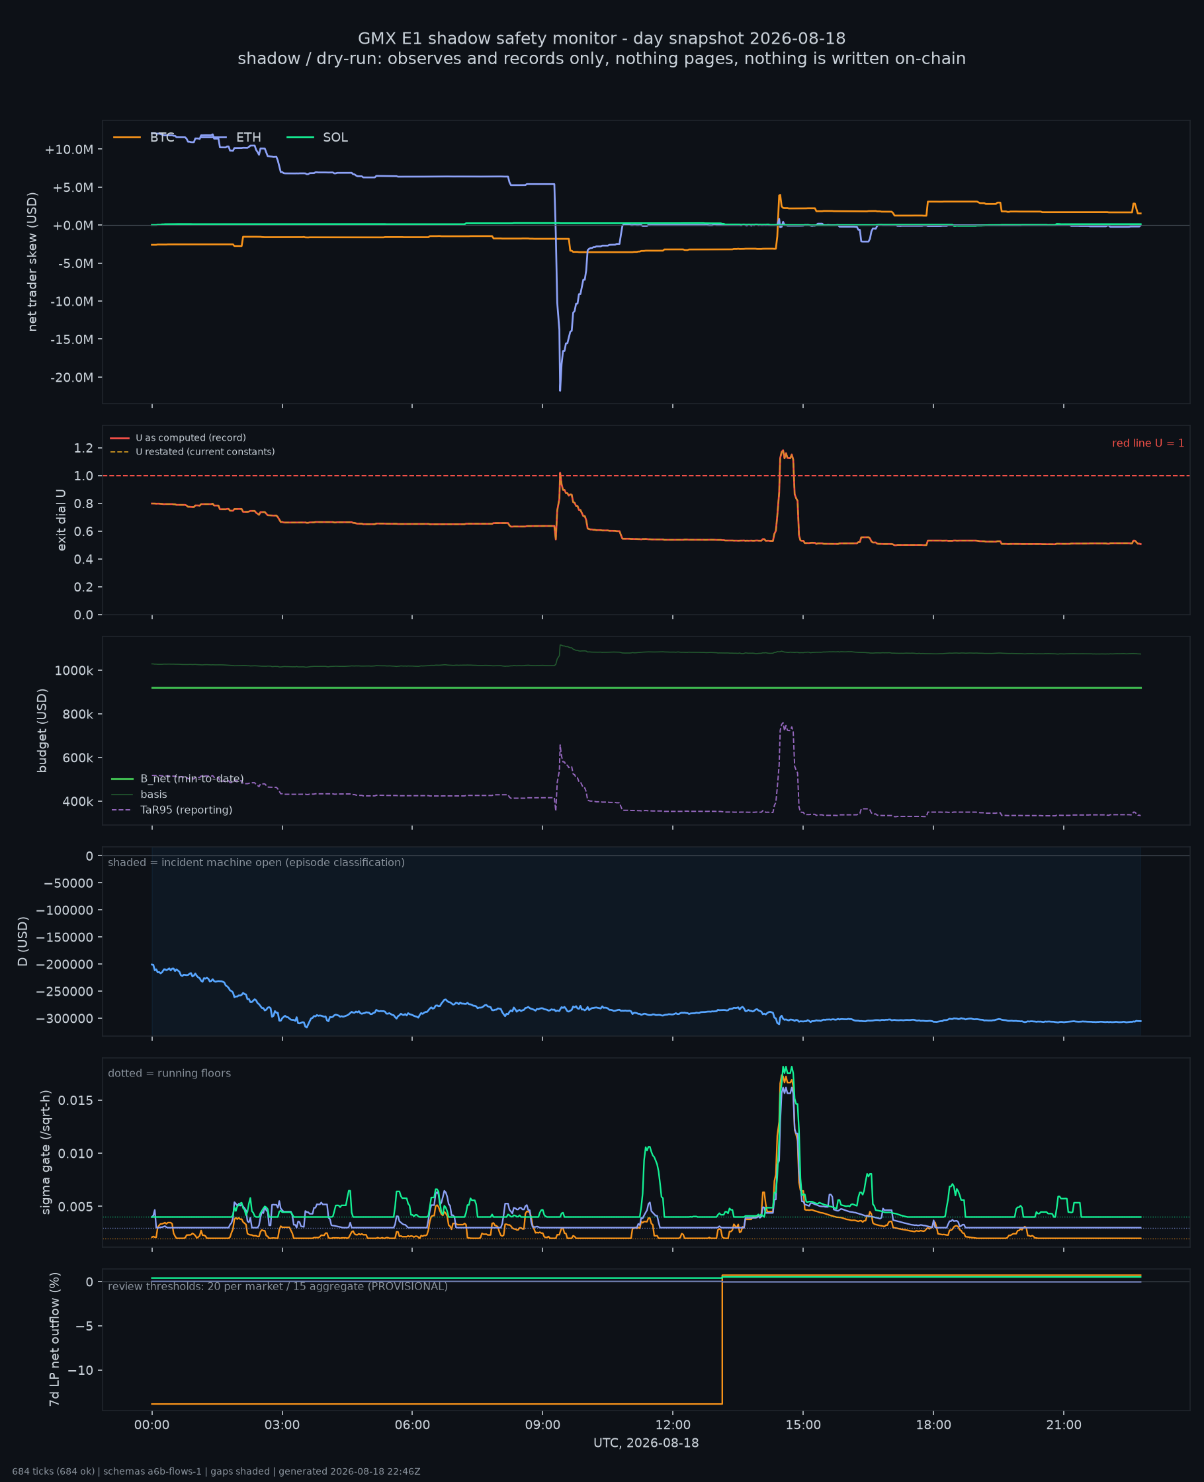Click the green SOL legend line swatch
Image resolution: width=1204 pixels, height=1482 pixels.
click(300, 138)
